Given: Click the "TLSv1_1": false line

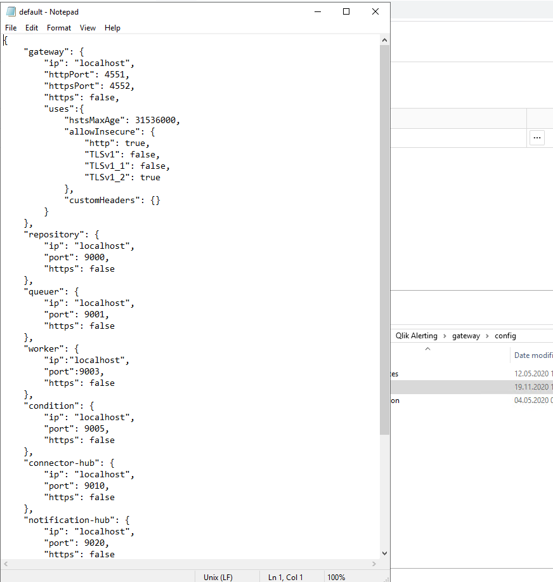Looking at the screenshot, I should [x=127, y=166].
